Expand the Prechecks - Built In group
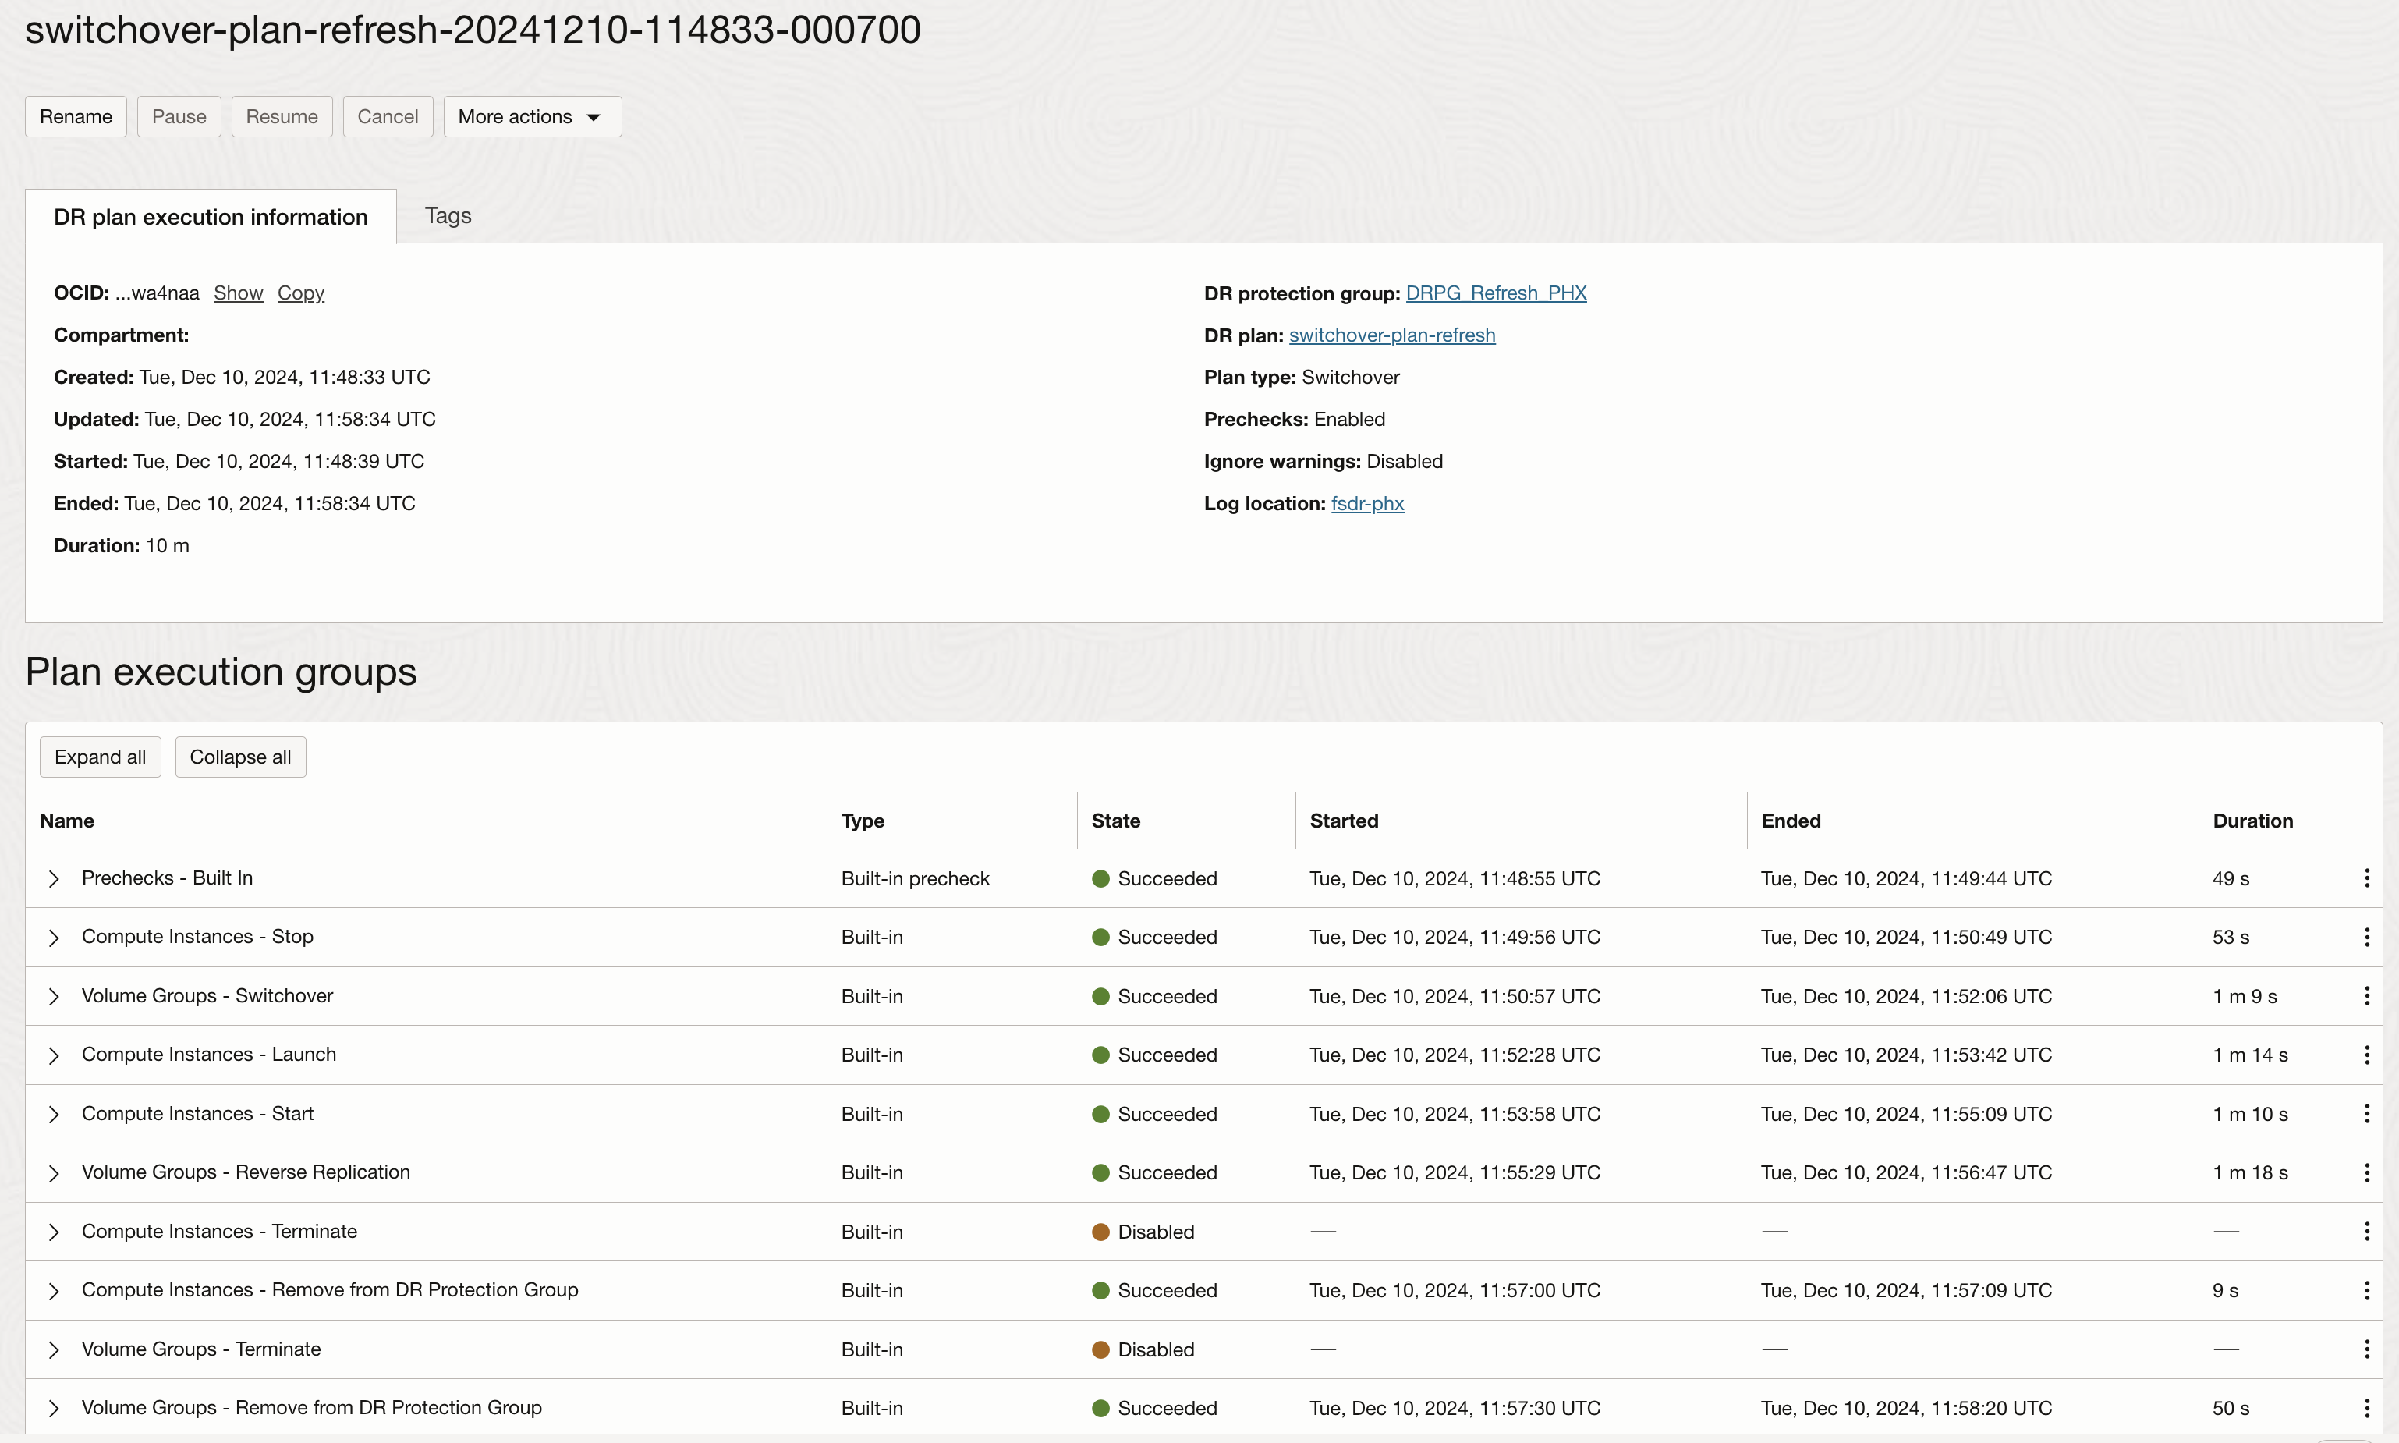 click(x=55, y=878)
